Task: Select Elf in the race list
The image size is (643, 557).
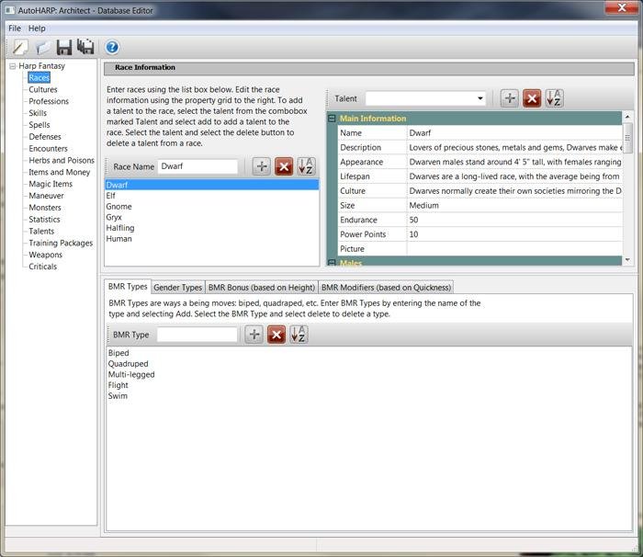Action: (x=211, y=196)
